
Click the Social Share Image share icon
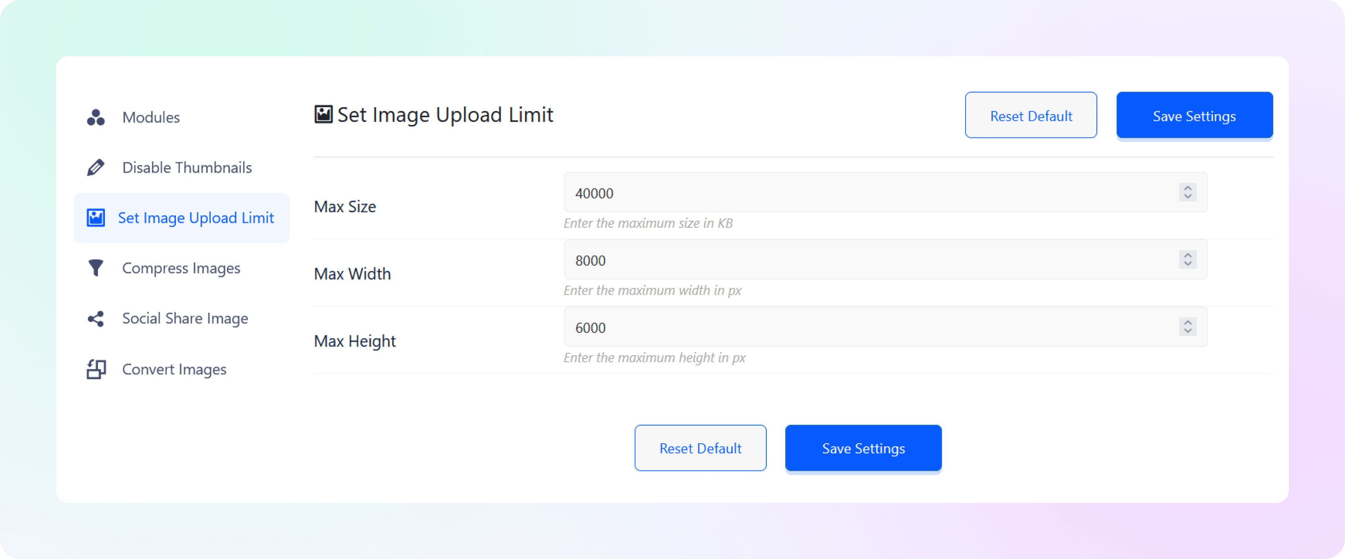pos(96,319)
